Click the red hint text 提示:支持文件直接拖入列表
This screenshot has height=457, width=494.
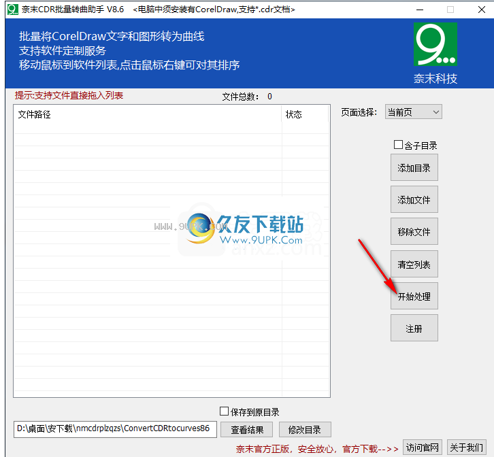(69, 95)
